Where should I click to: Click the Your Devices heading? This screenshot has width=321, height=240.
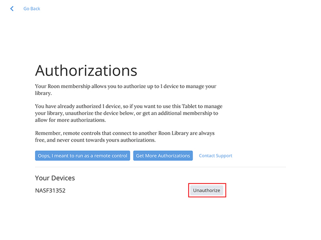click(x=55, y=178)
